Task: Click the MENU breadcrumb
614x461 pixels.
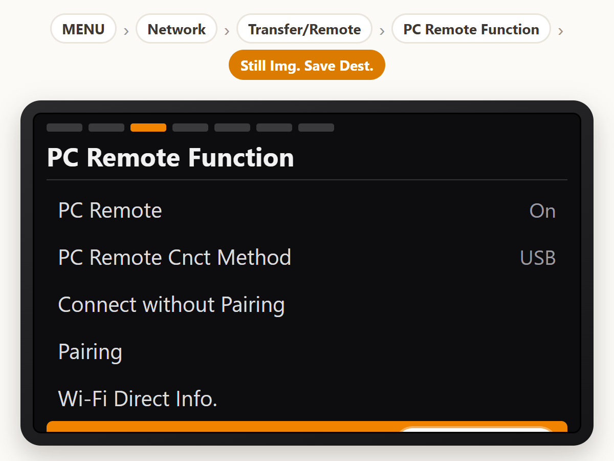Action: [x=83, y=29]
